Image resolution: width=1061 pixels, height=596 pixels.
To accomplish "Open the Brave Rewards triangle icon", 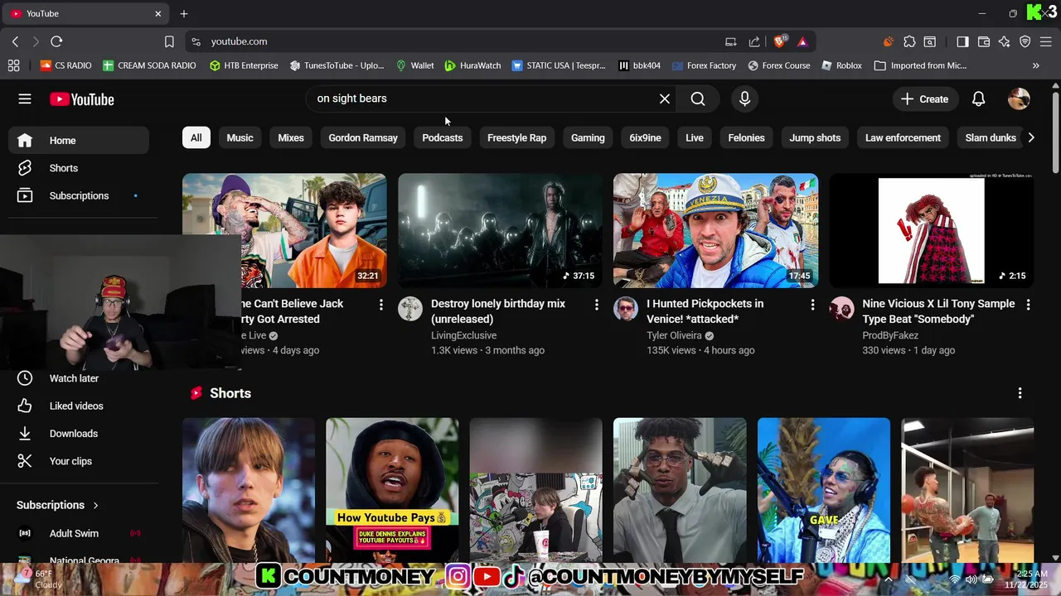I will pyautogui.click(x=802, y=41).
